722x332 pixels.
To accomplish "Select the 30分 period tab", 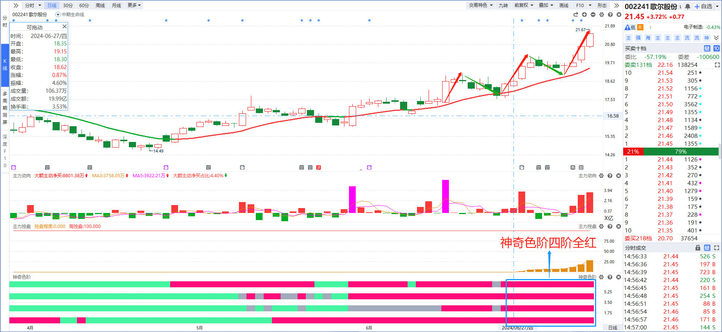I will 68,5.
